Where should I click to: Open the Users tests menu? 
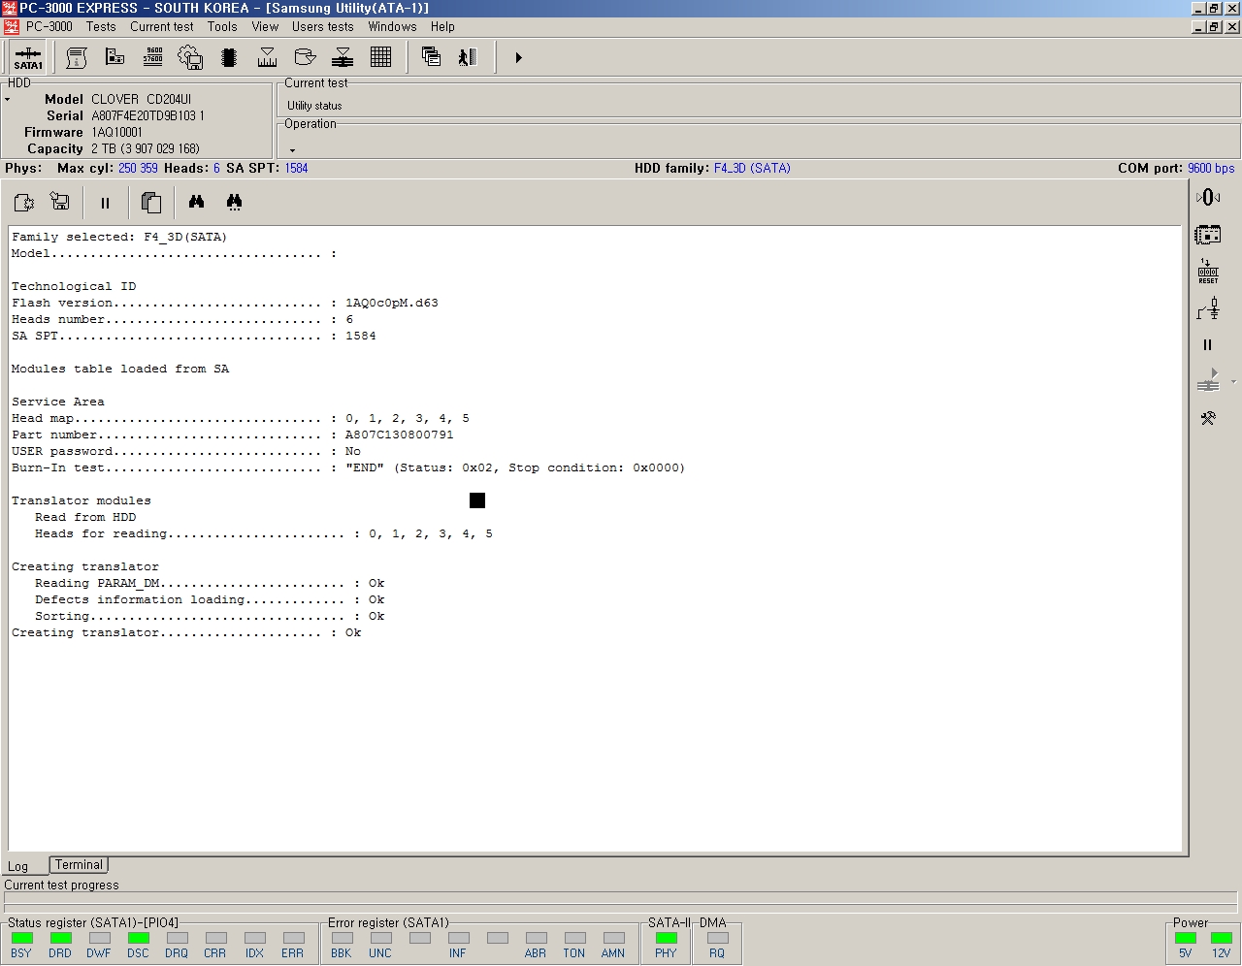[x=323, y=26]
